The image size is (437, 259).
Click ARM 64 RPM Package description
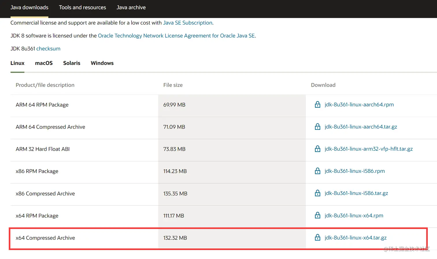pos(42,105)
